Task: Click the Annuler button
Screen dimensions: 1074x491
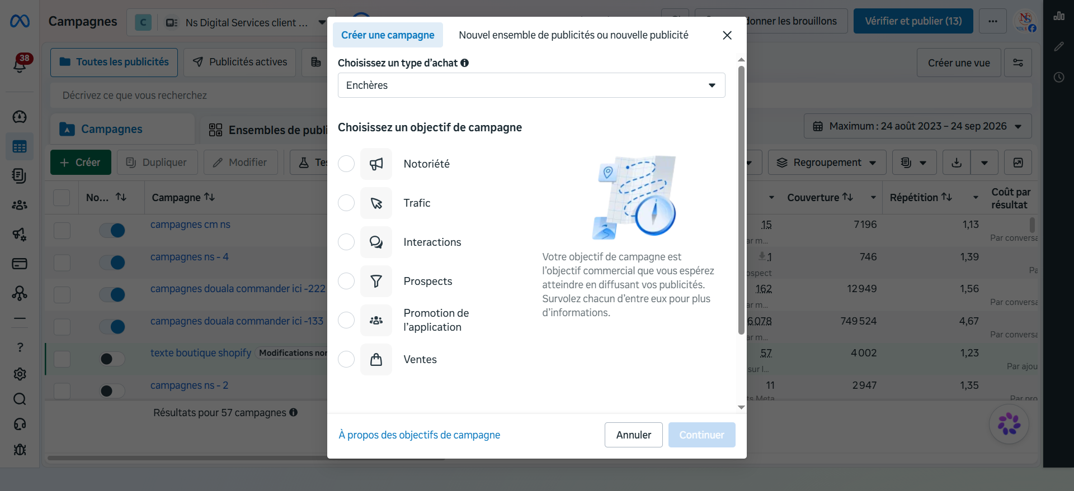Action: click(634, 435)
